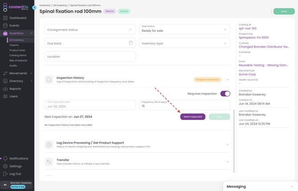Image resolution: width=298 pixels, height=191 pixels.
Task: Click the Log Out icon
Action: coord(5,174)
